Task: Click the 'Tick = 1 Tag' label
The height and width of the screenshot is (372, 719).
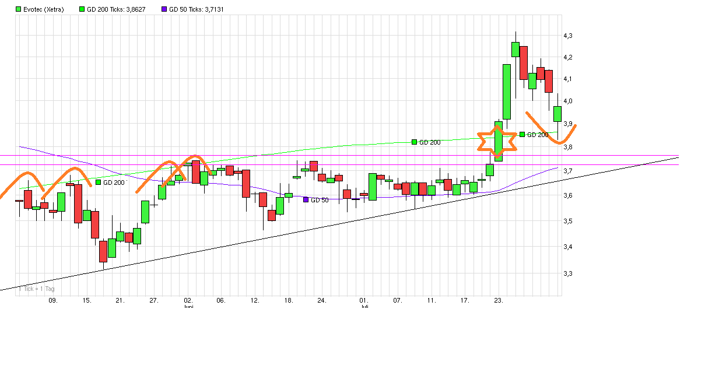Action: [39, 289]
